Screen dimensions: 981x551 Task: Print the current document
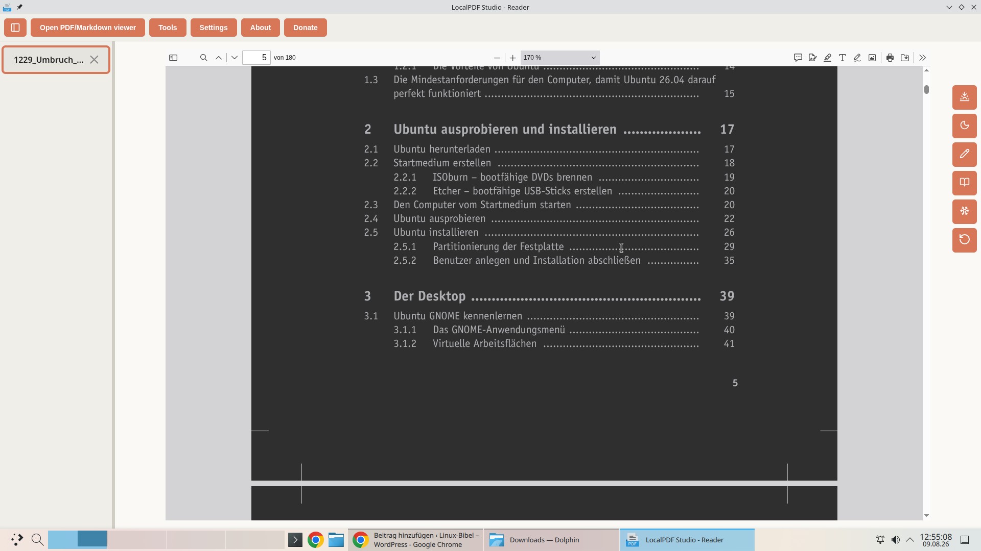pyautogui.click(x=890, y=58)
